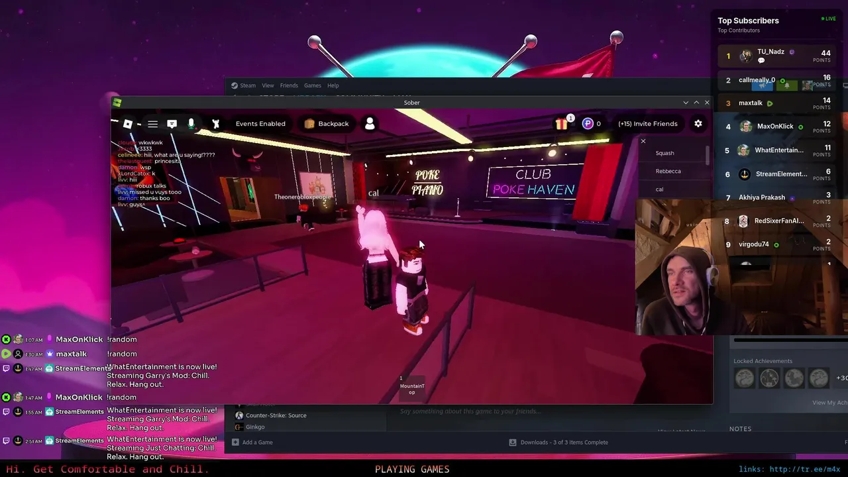
Task: Toggle the Roblox chat window icon
Action: point(172,124)
